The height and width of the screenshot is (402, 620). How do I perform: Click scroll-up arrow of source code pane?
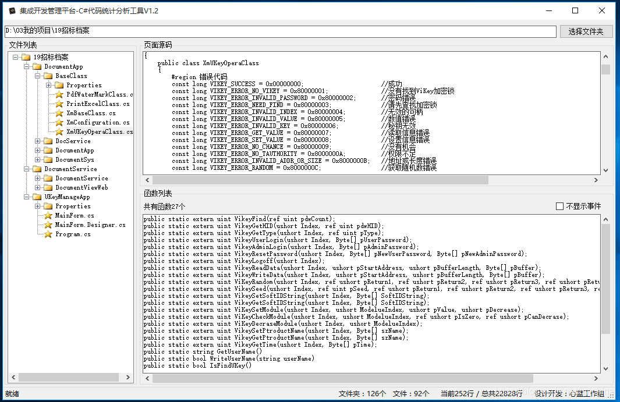606,56
